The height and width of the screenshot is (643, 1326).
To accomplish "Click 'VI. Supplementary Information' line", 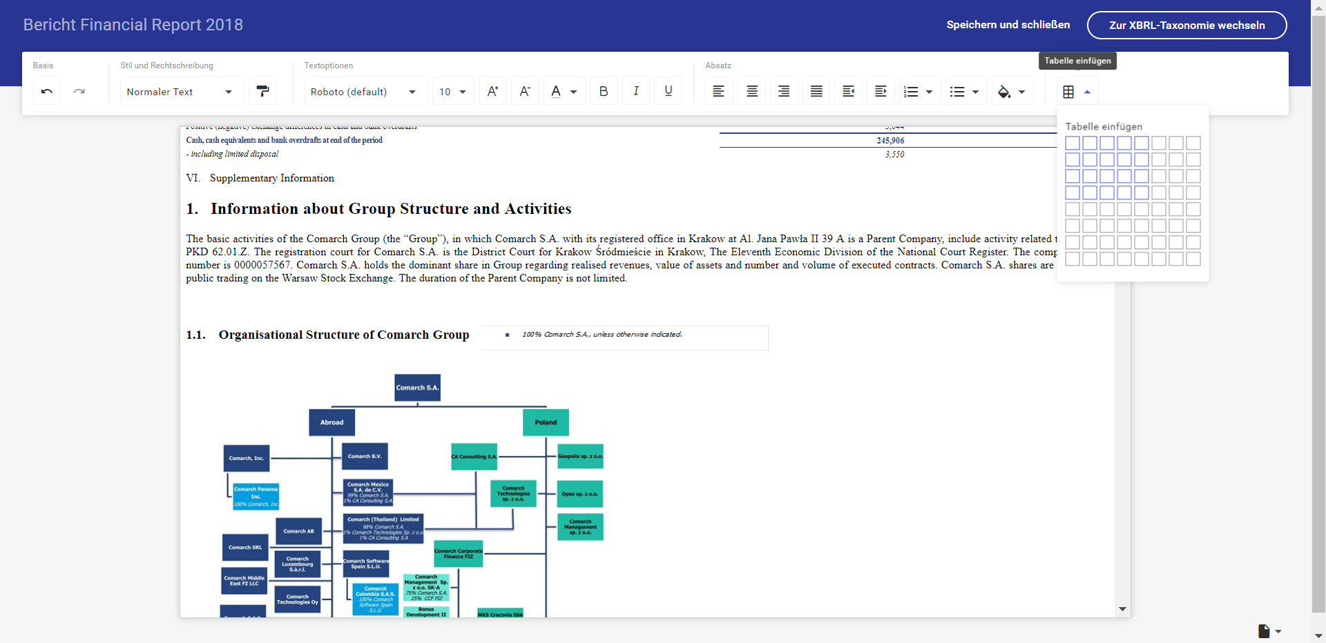I will [x=260, y=178].
